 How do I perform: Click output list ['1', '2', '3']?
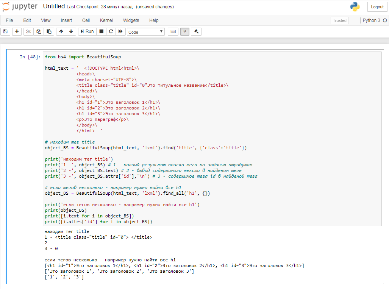pyautogui.click(x=64, y=277)
